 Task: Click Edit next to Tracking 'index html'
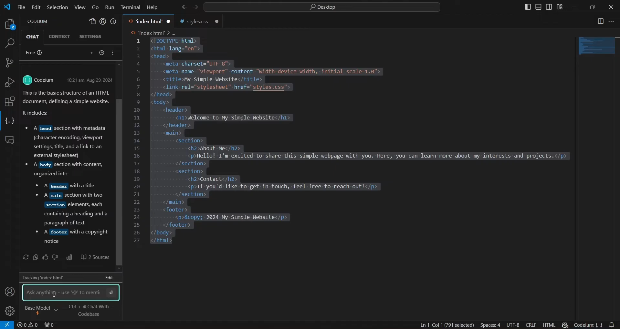click(x=109, y=278)
